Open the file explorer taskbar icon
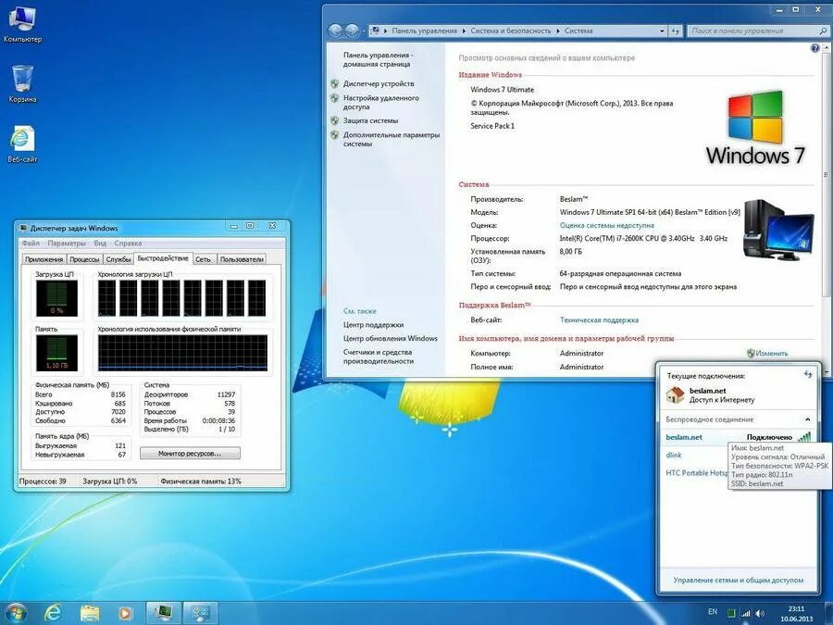Image resolution: width=833 pixels, height=625 pixels. (89, 613)
